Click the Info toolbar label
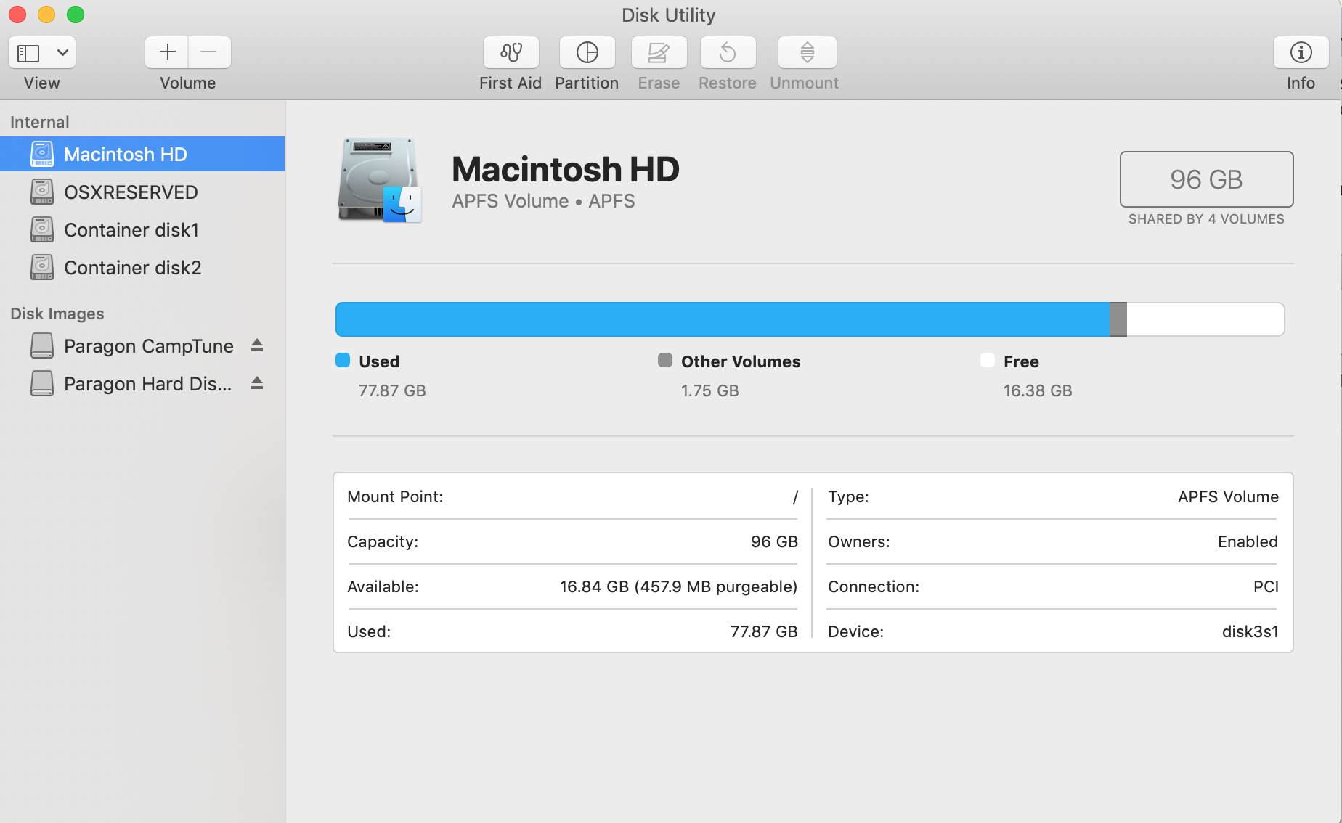 tap(1301, 83)
